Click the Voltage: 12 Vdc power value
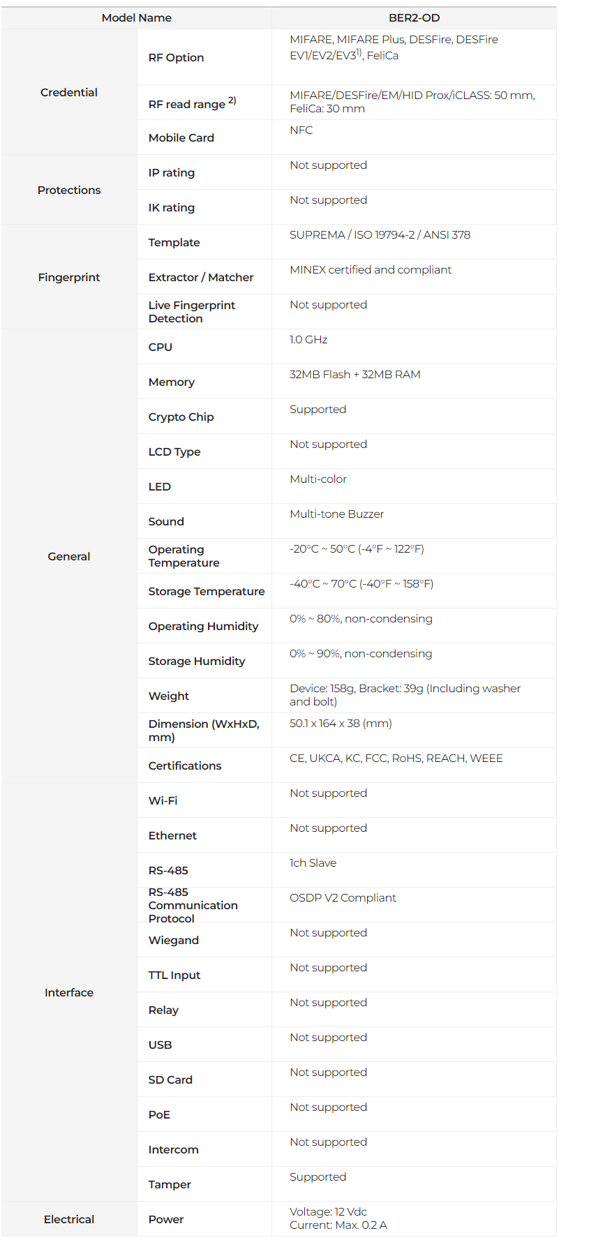Image resolution: width=612 pixels, height=1240 pixels. click(x=328, y=1212)
